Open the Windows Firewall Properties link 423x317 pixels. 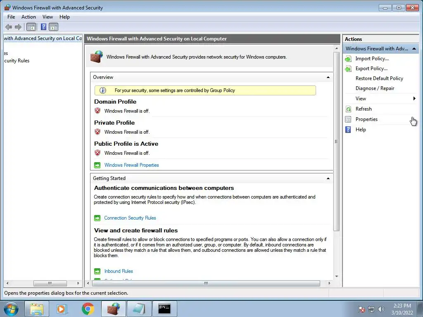click(131, 165)
